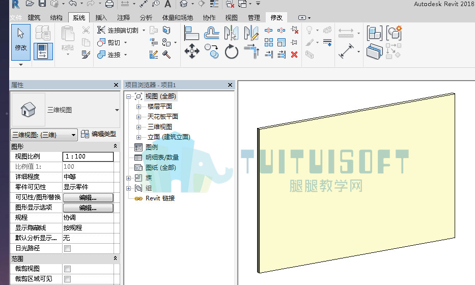Click the Measure aligned dimension icon
The image size is (475, 285).
coord(346,51)
